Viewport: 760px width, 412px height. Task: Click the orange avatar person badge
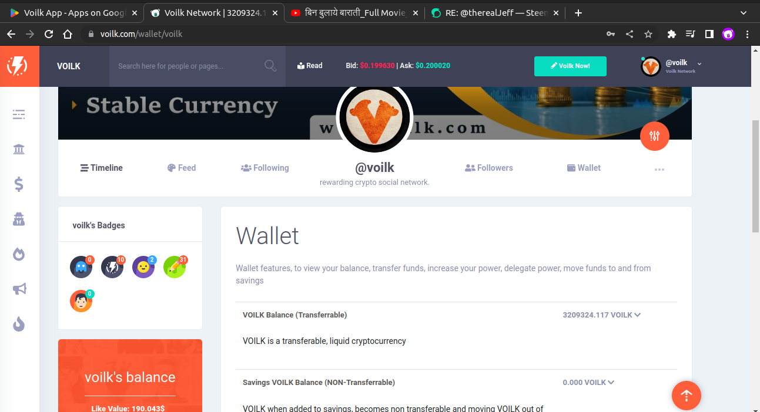(81, 301)
